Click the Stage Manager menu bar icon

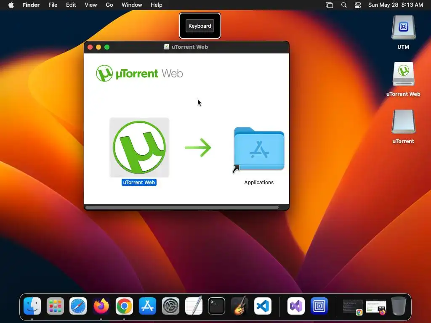point(329,5)
